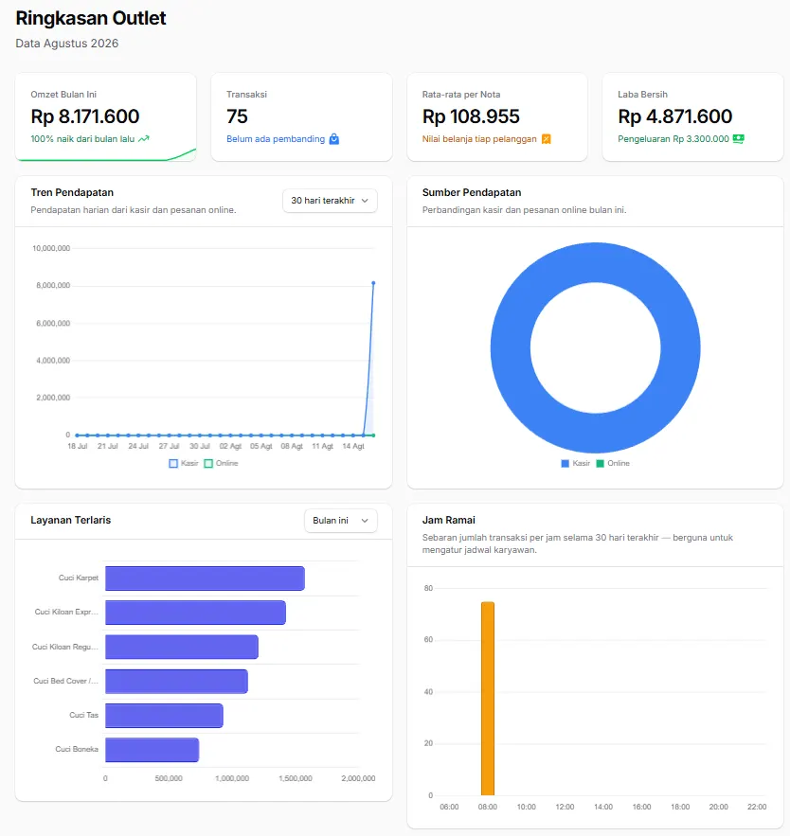
Task: Click the Cuci Bed Cover bar
Action: click(x=176, y=682)
